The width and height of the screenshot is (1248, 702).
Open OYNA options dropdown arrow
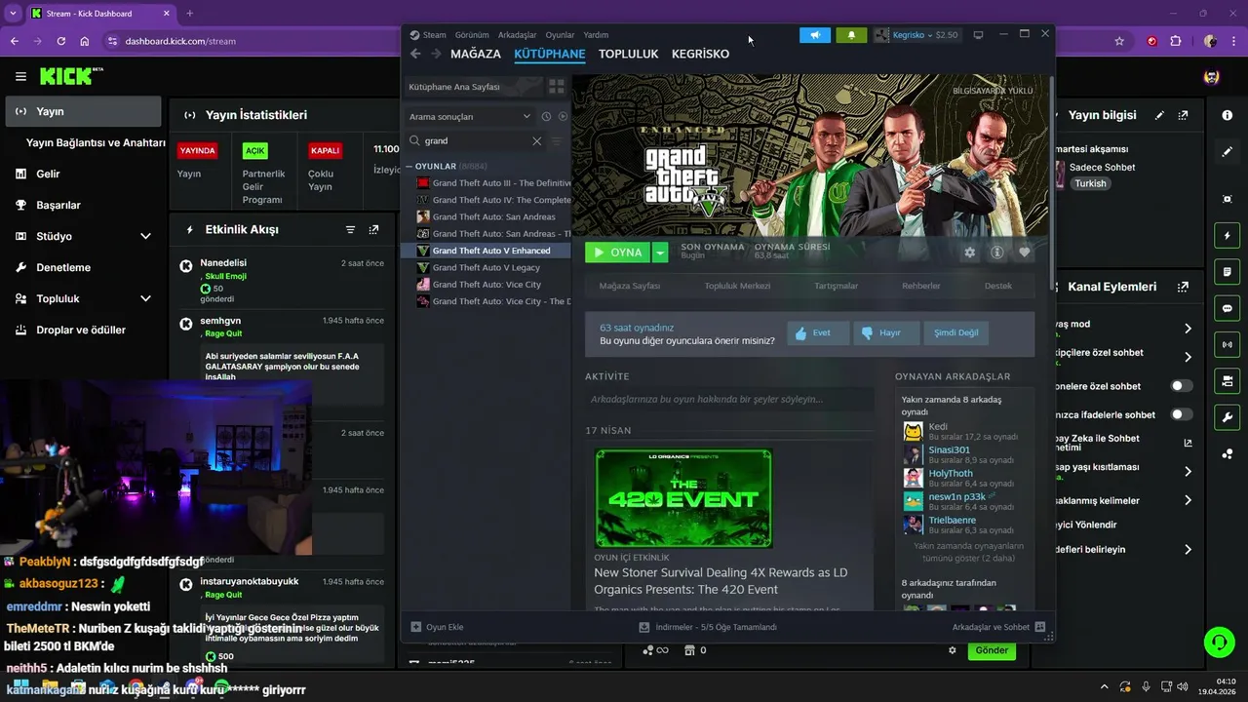point(660,253)
